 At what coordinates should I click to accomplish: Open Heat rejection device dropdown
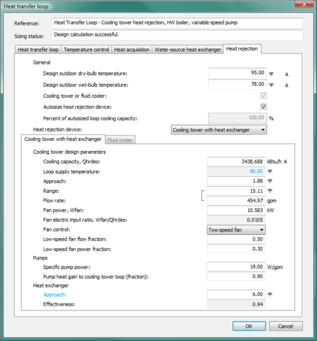click(219, 130)
